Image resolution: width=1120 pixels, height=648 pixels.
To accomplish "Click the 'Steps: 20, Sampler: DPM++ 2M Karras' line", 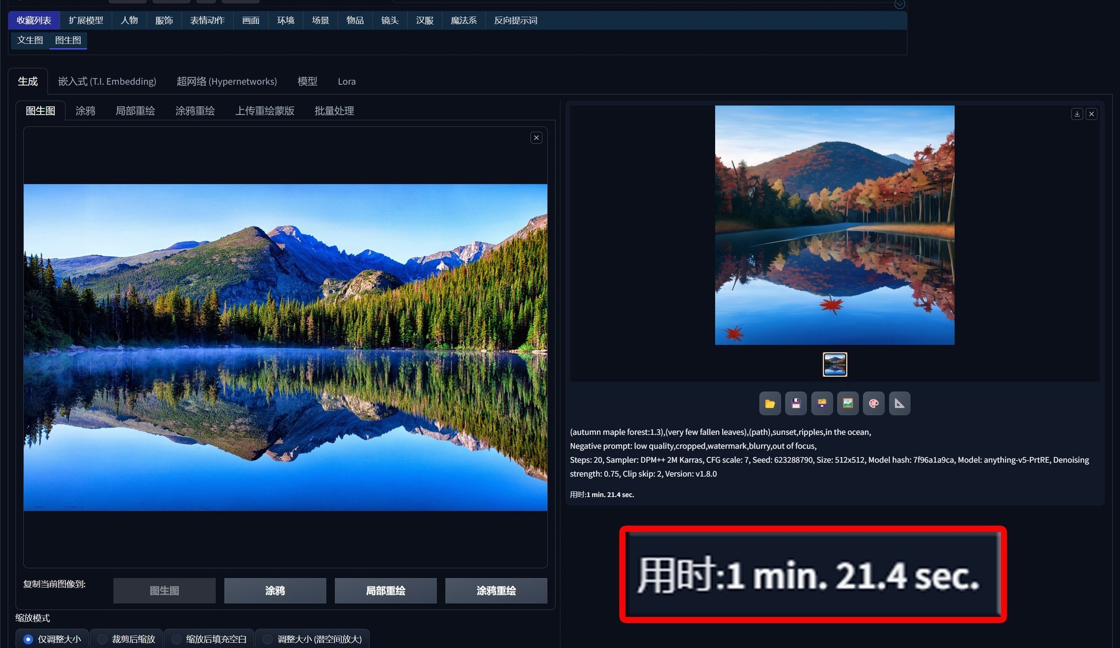I will 829,460.
